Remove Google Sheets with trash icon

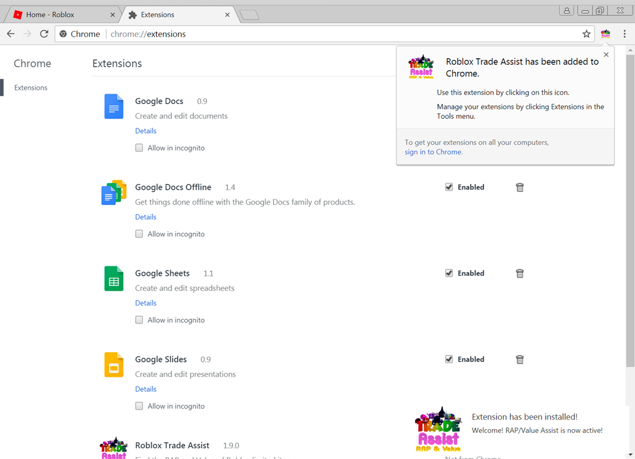pos(520,273)
